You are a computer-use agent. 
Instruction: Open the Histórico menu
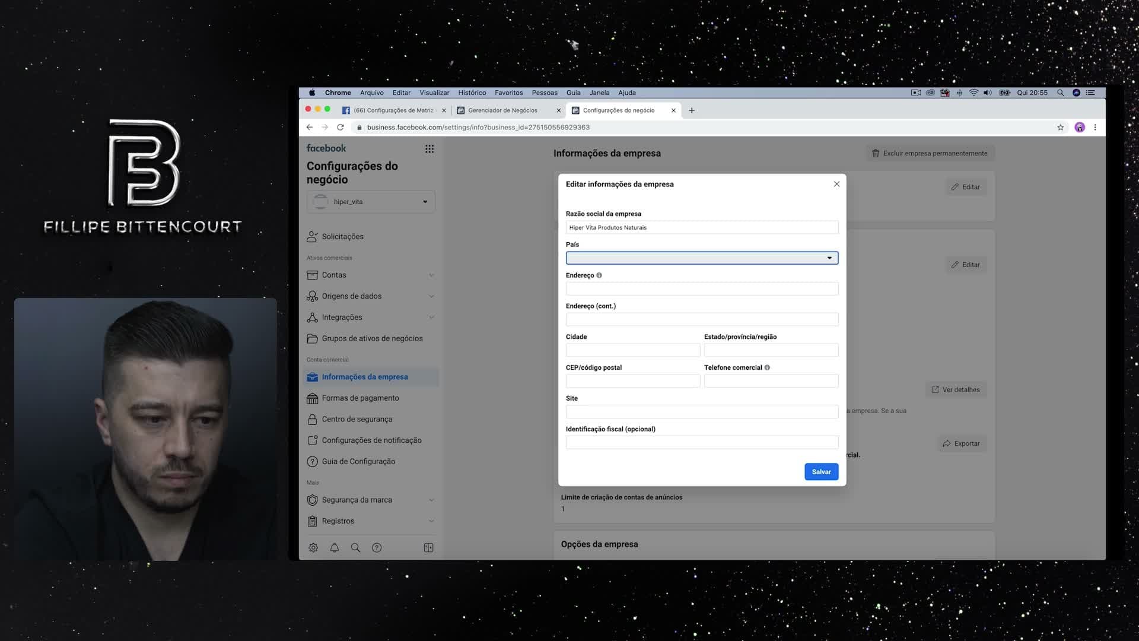tap(472, 93)
